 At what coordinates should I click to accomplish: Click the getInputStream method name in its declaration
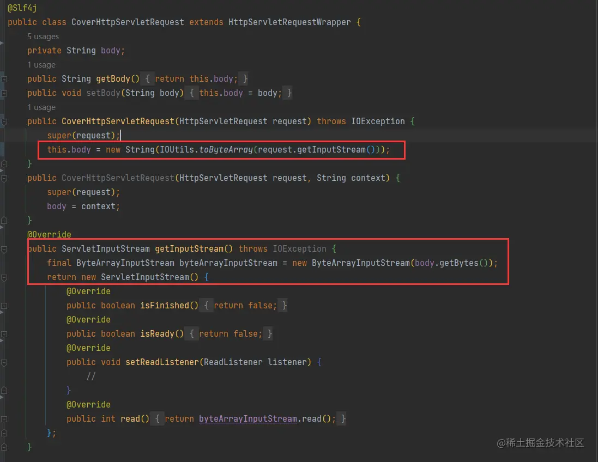click(x=189, y=249)
